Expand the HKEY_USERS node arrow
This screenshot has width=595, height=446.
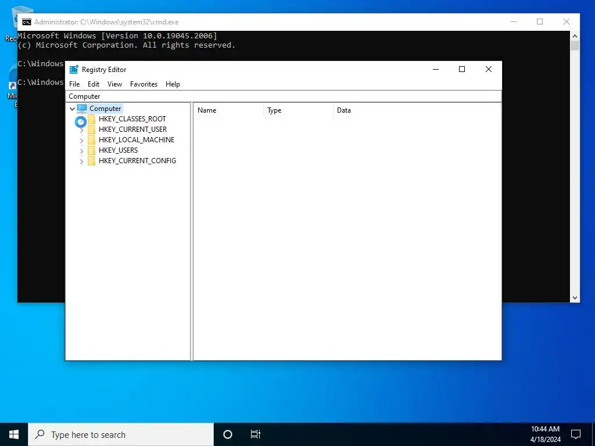[x=81, y=150]
